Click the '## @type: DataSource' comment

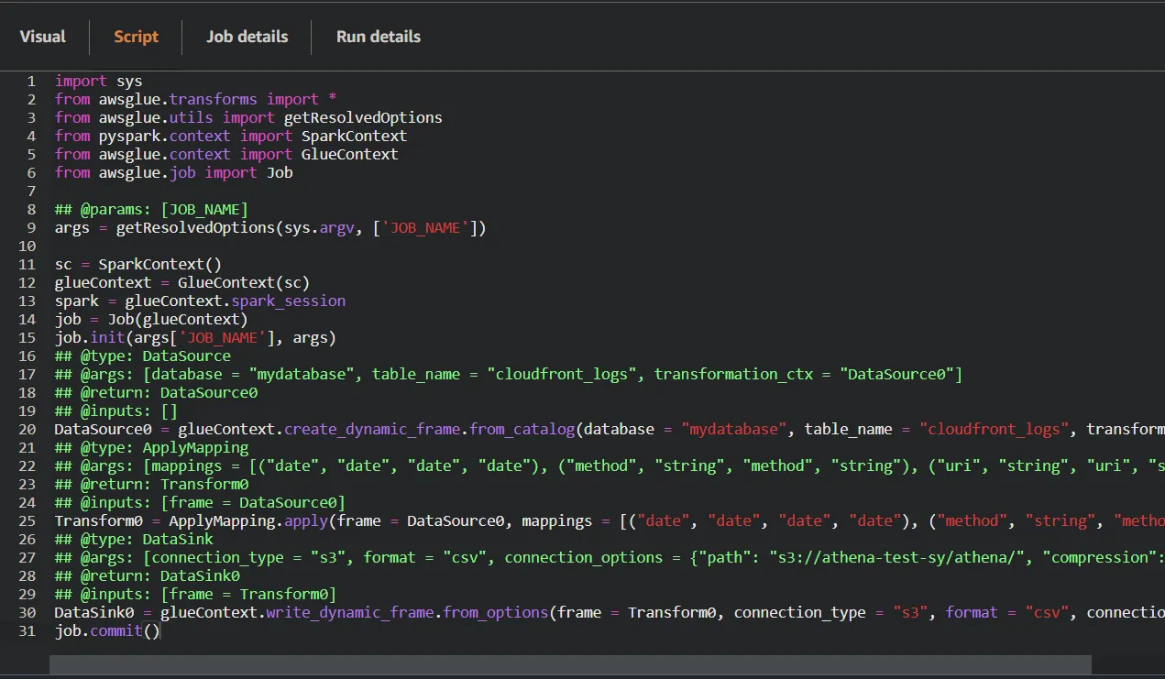[142, 356]
